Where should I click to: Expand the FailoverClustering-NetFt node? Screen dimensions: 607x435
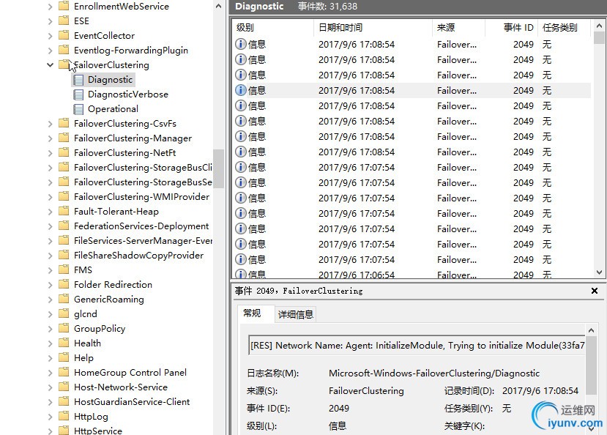[50, 153]
